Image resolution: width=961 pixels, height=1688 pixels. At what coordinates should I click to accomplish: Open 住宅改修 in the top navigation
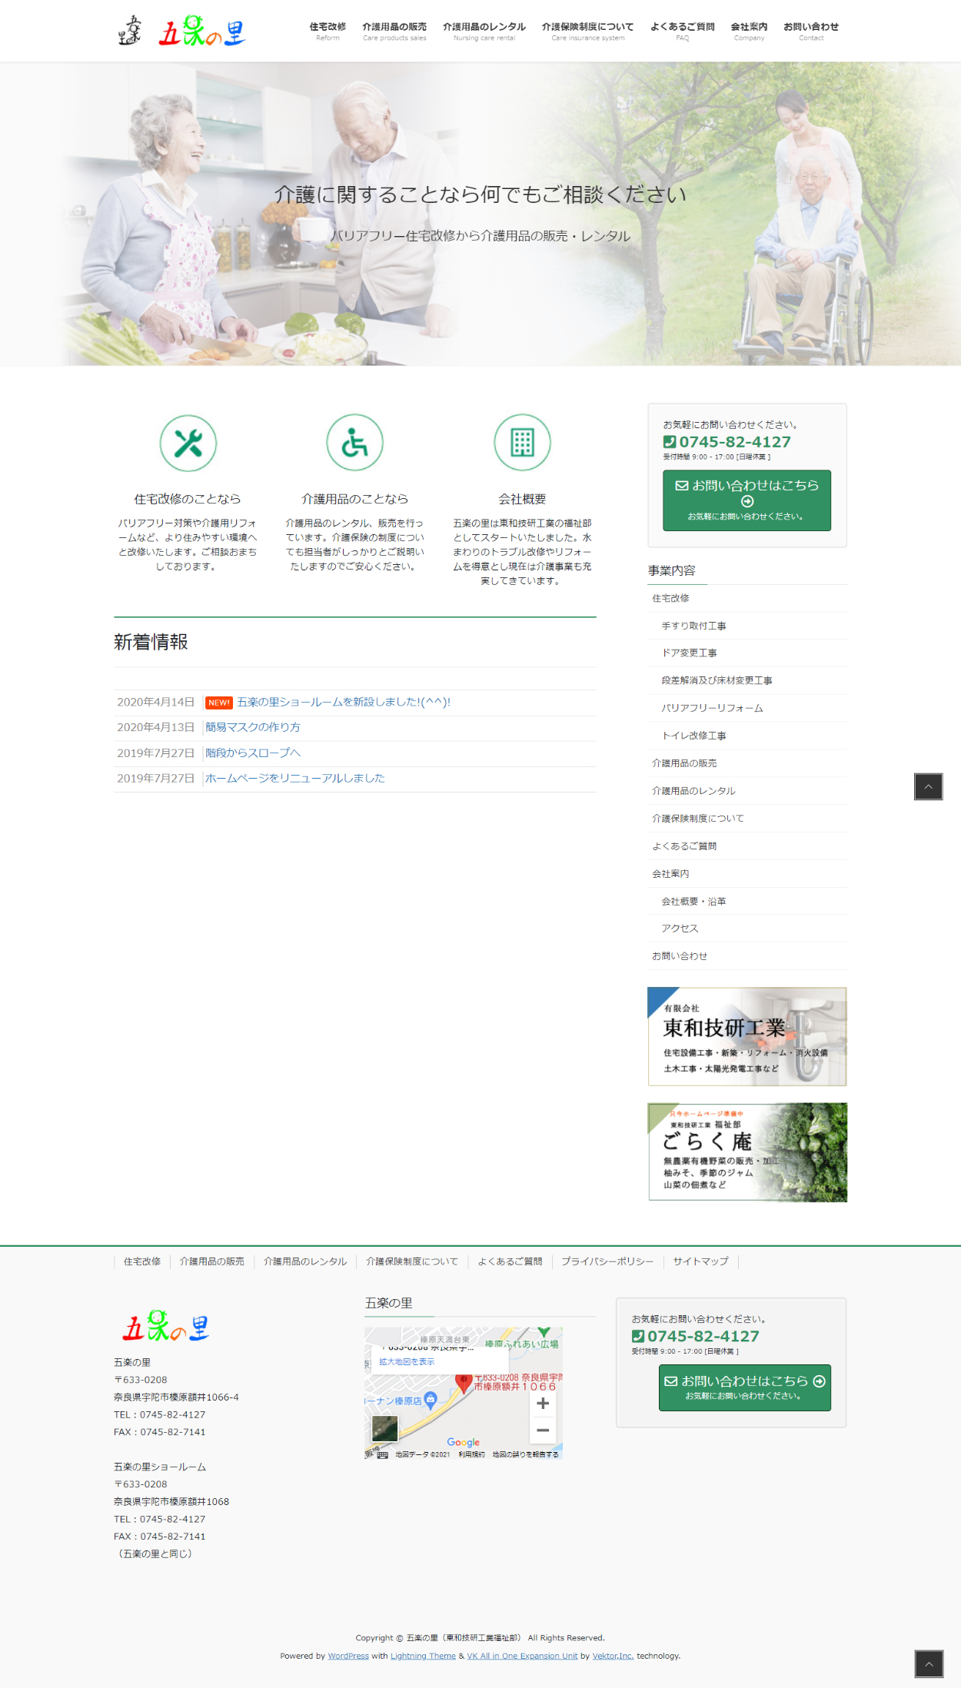click(x=328, y=31)
